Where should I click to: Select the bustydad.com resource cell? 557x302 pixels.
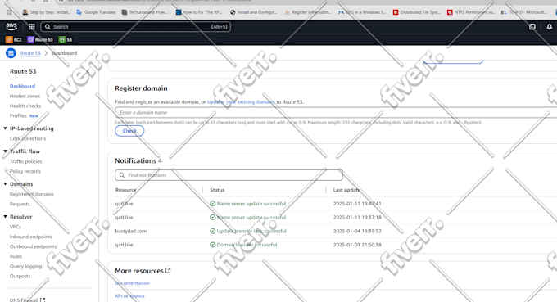pyautogui.click(x=131, y=231)
